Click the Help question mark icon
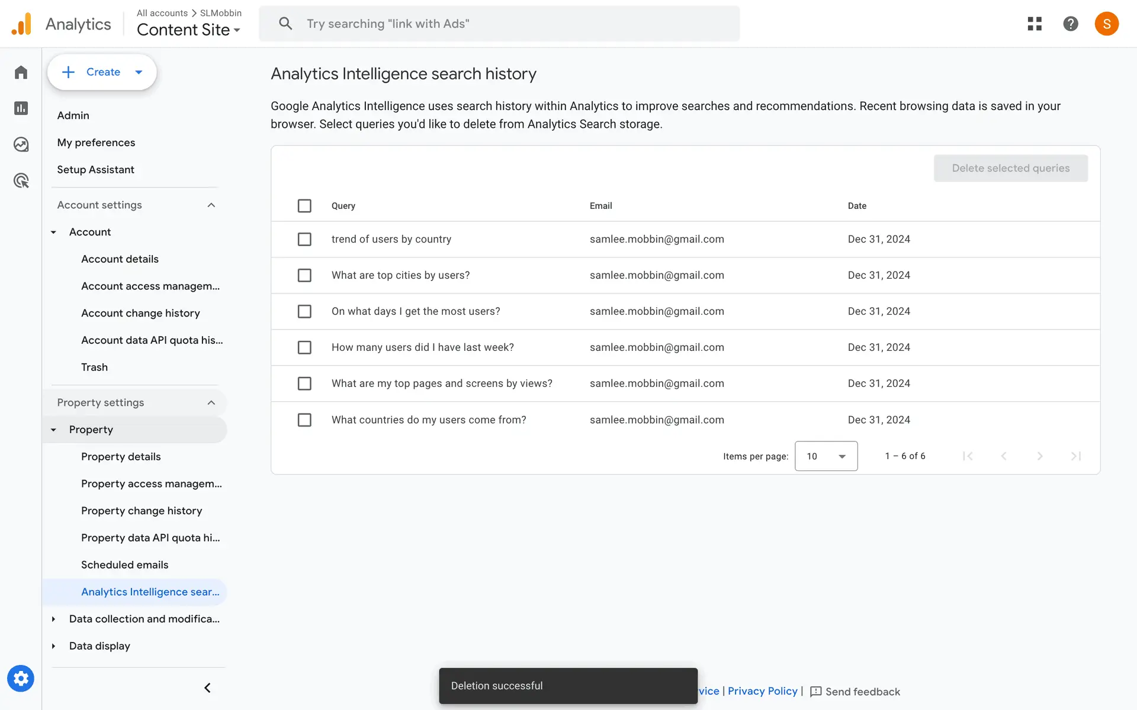Screen dimensions: 1137x710 1070,24
